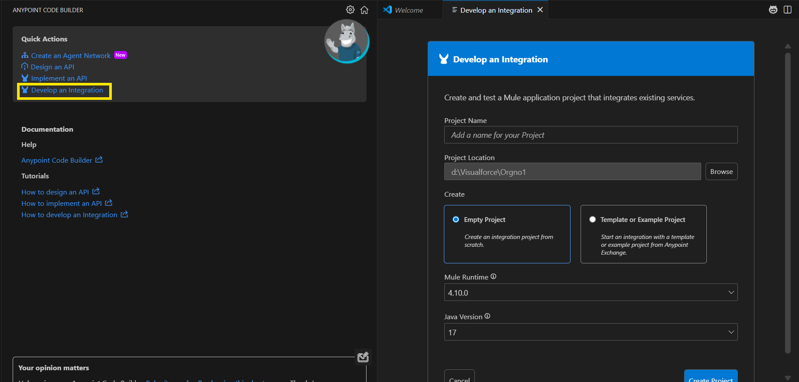The height and width of the screenshot is (382, 799).
Task: Close the Develop an Integration tab
Action: coord(540,10)
